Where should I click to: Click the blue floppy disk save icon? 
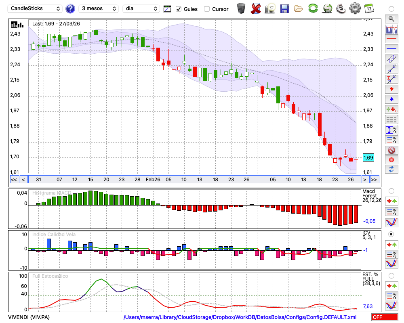(284, 8)
